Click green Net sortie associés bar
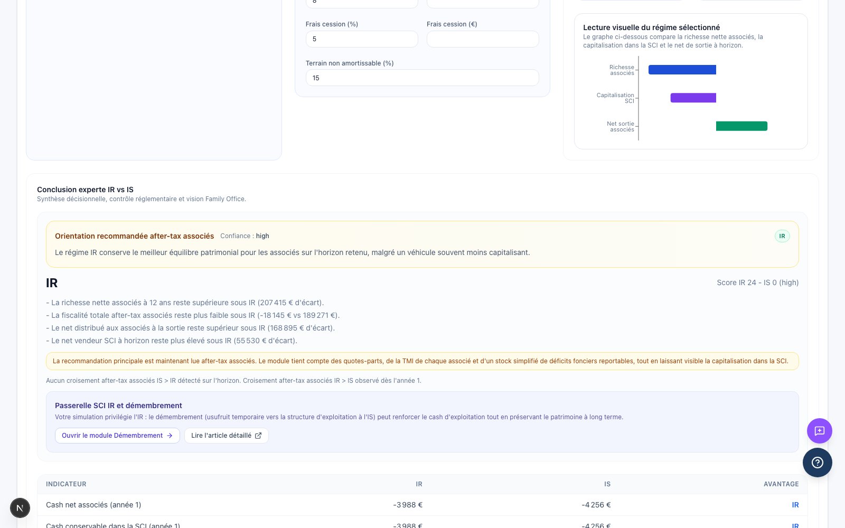This screenshot has height=528, width=845. coord(741,126)
